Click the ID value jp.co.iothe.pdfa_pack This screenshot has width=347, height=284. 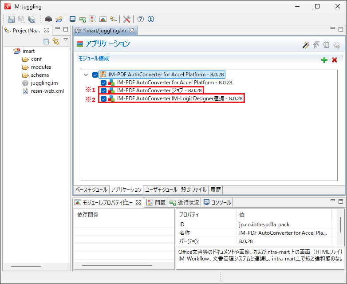264,225
